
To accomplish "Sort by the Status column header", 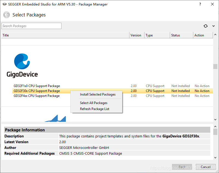I will tap(182, 35).
